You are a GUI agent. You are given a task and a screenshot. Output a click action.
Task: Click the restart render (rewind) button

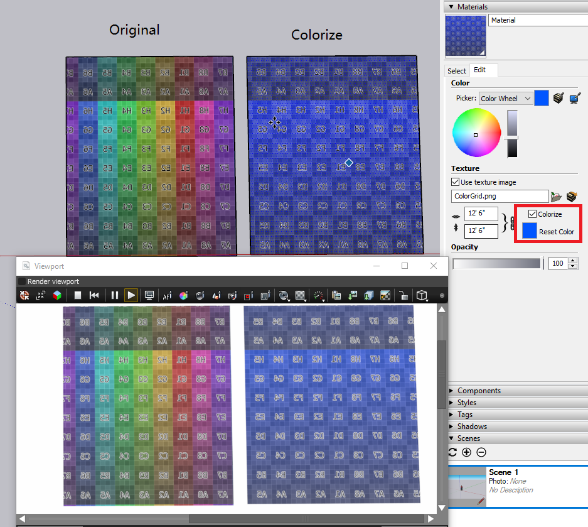coord(94,295)
